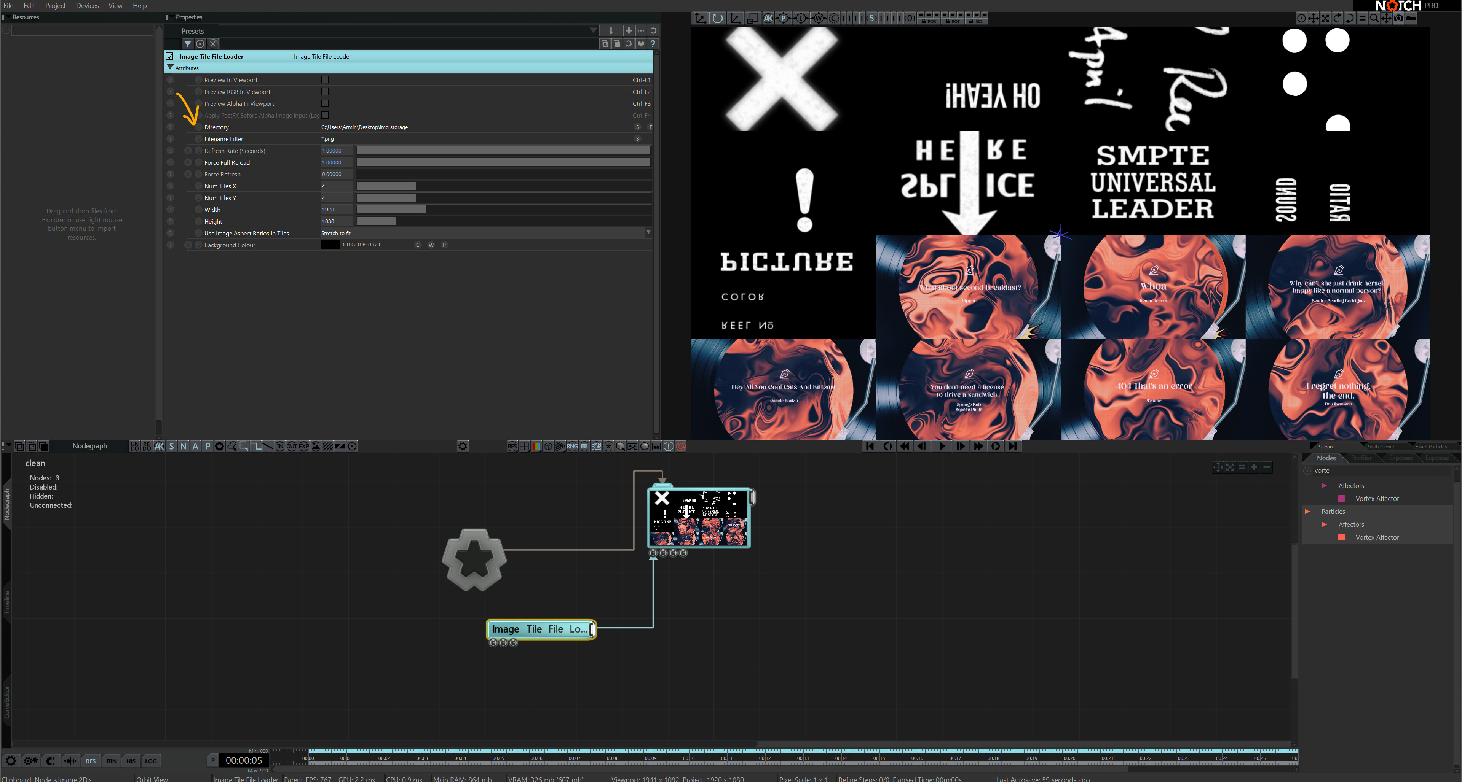Click the RES icon in the viewport toolbar
This screenshot has height=782, width=1462.
click(512, 446)
